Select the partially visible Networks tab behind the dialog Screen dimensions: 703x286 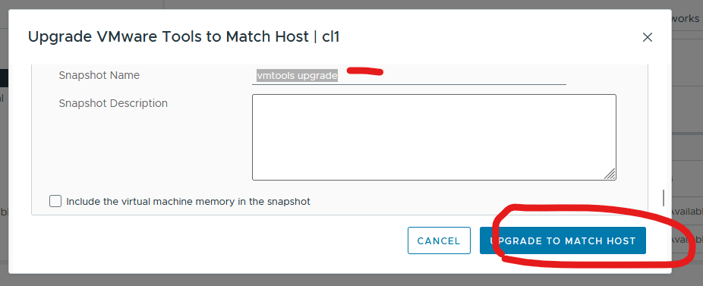687,19
